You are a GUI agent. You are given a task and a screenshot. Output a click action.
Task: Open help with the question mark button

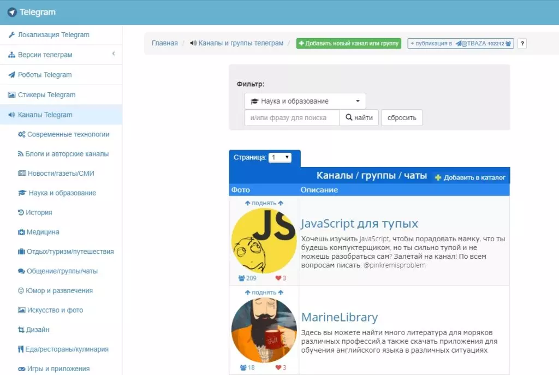pyautogui.click(x=522, y=44)
